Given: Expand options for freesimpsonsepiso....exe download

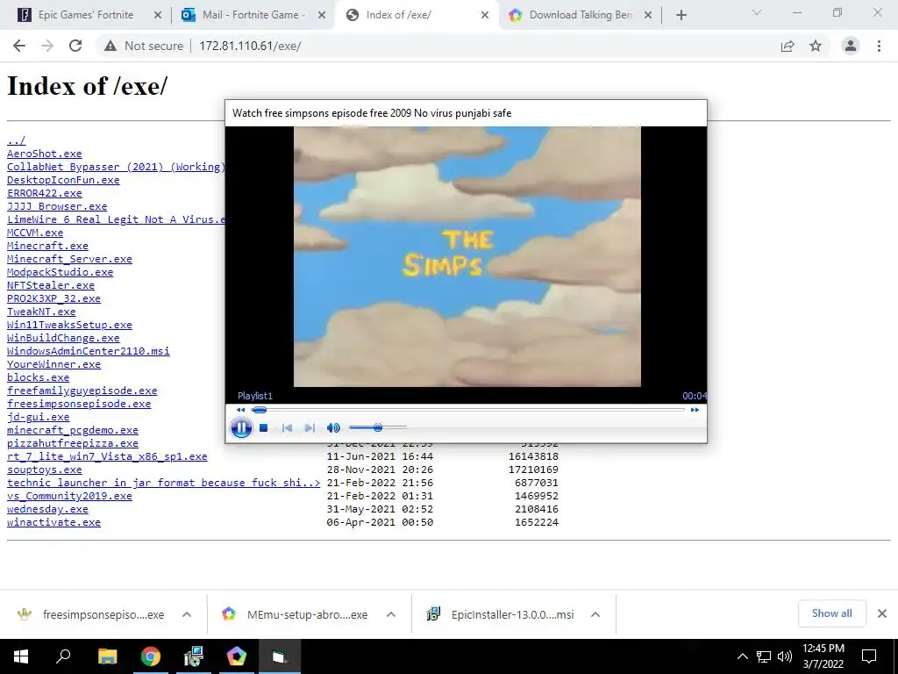Looking at the screenshot, I should [187, 614].
